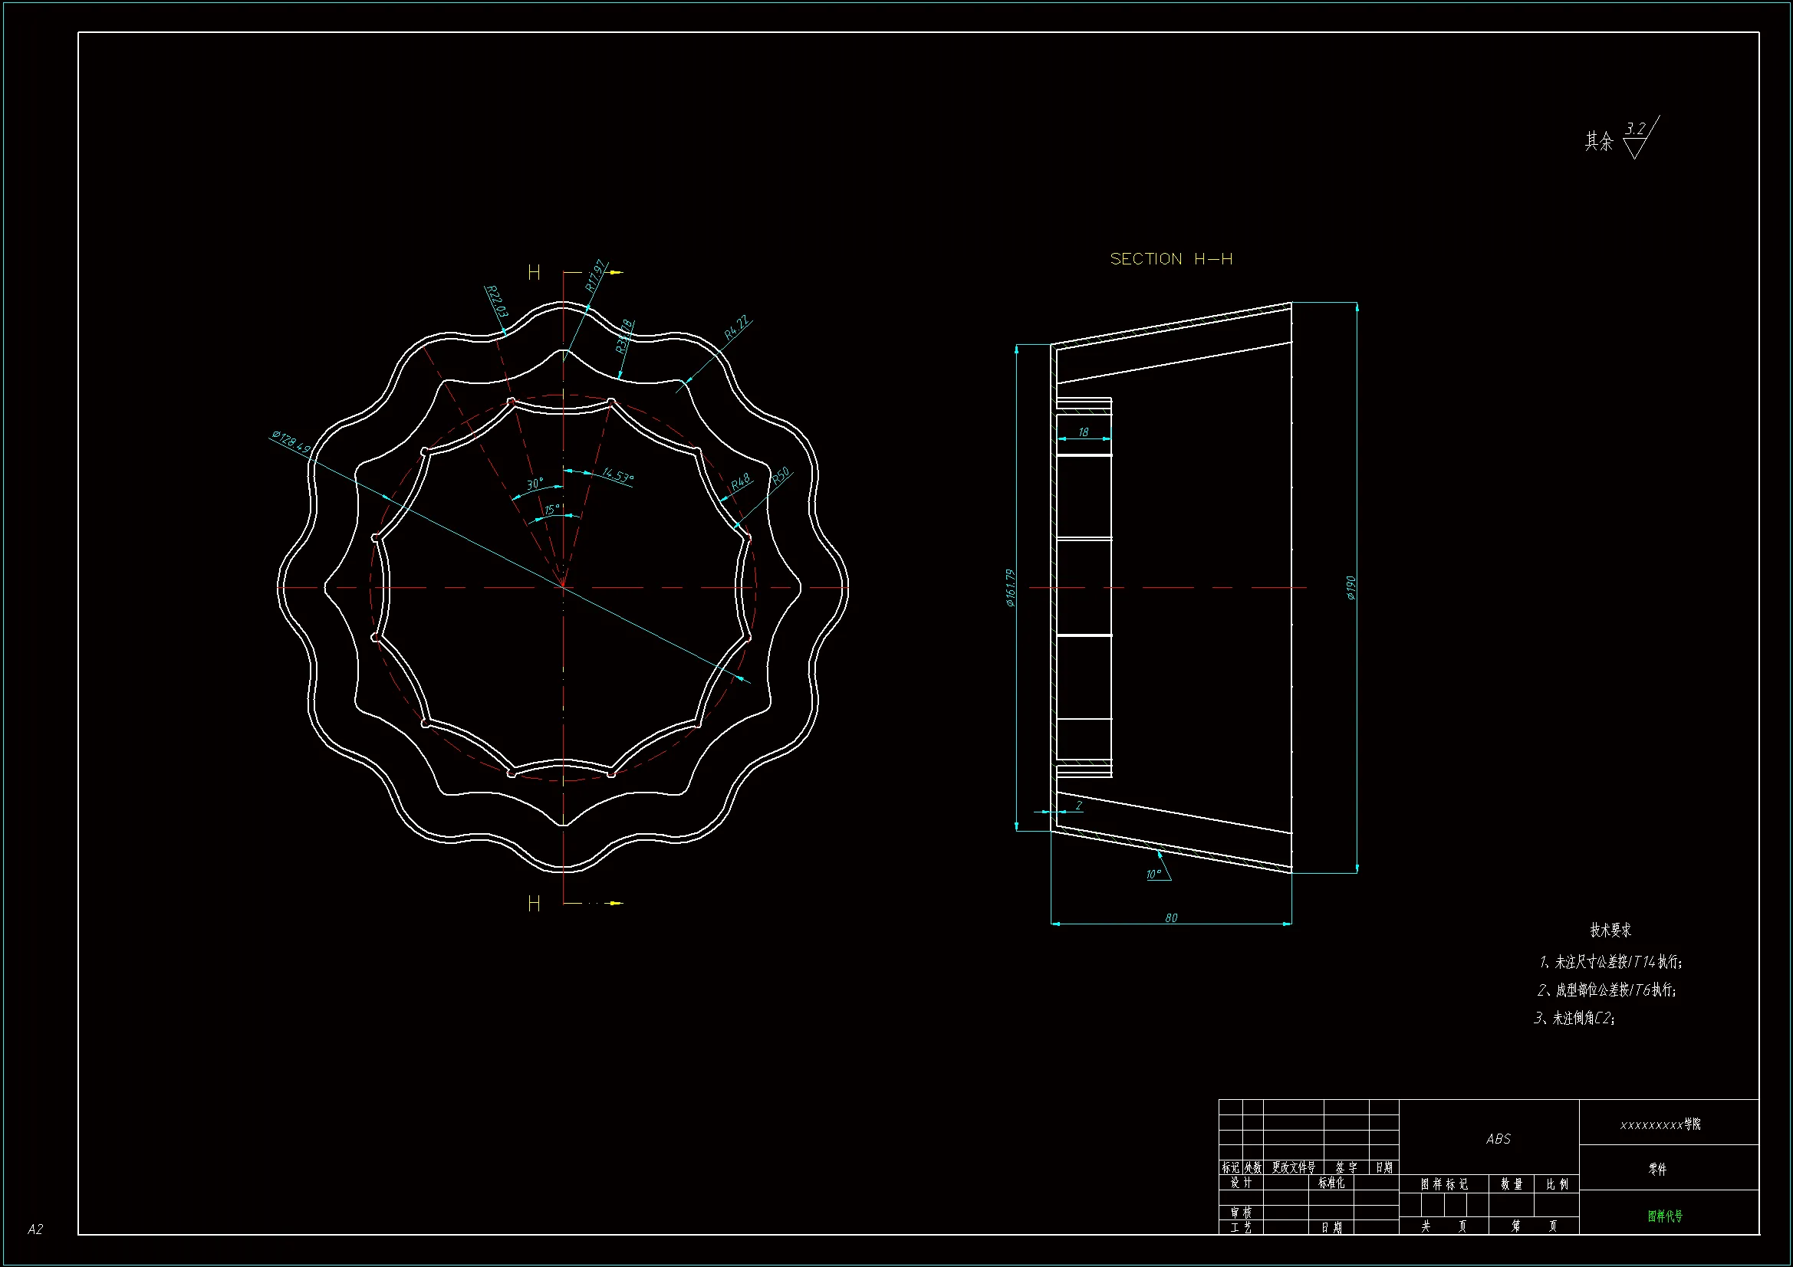Click the ABS material cell
The width and height of the screenshot is (1793, 1267).
coord(1498,1139)
